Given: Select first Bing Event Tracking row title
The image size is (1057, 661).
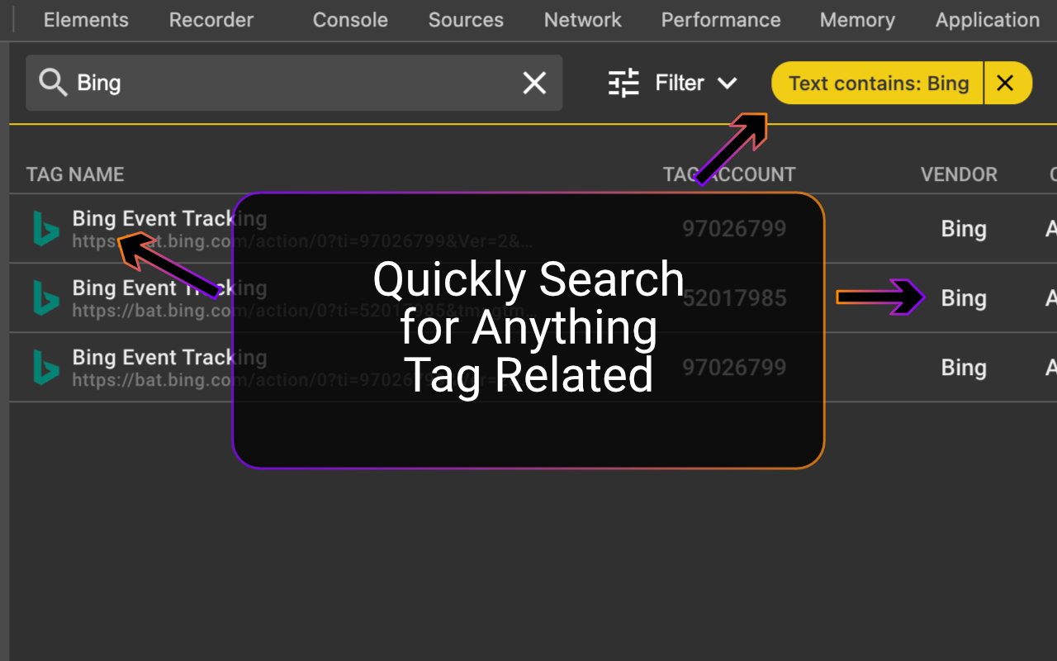Looking at the screenshot, I should tap(169, 219).
